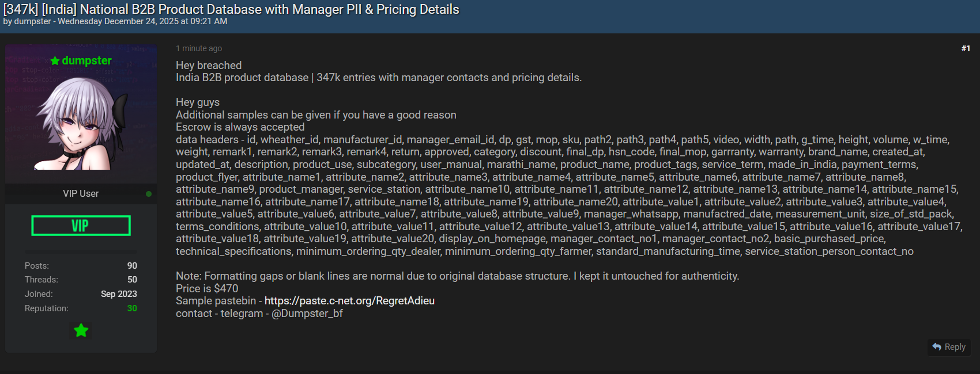Click the green online status dot

[149, 194]
